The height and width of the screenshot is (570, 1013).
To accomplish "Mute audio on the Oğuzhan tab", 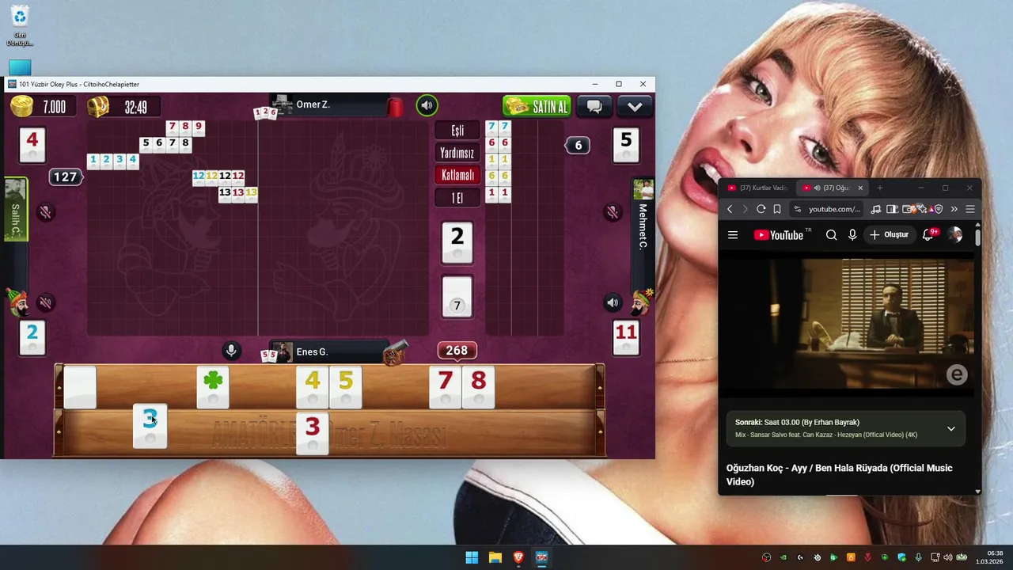I will (x=817, y=188).
